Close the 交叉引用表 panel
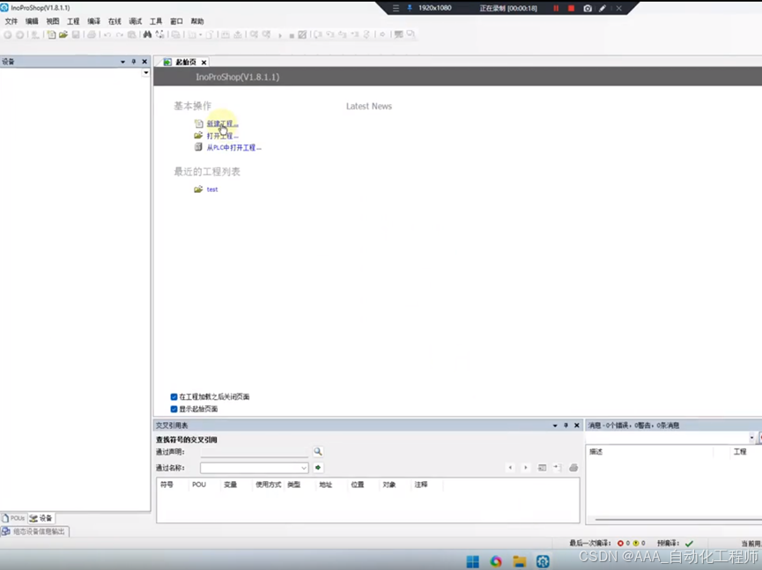The height and width of the screenshot is (570, 762). point(577,426)
